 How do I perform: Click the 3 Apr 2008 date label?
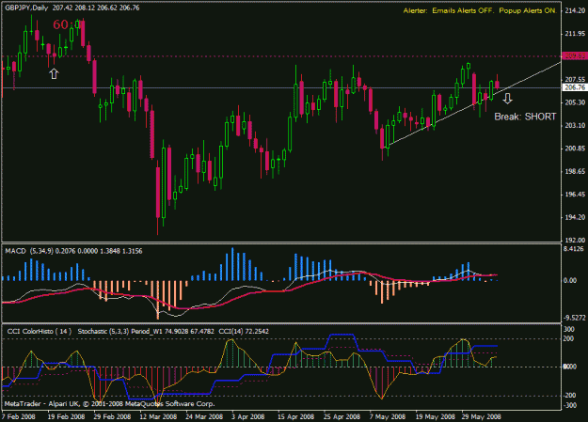247,416
